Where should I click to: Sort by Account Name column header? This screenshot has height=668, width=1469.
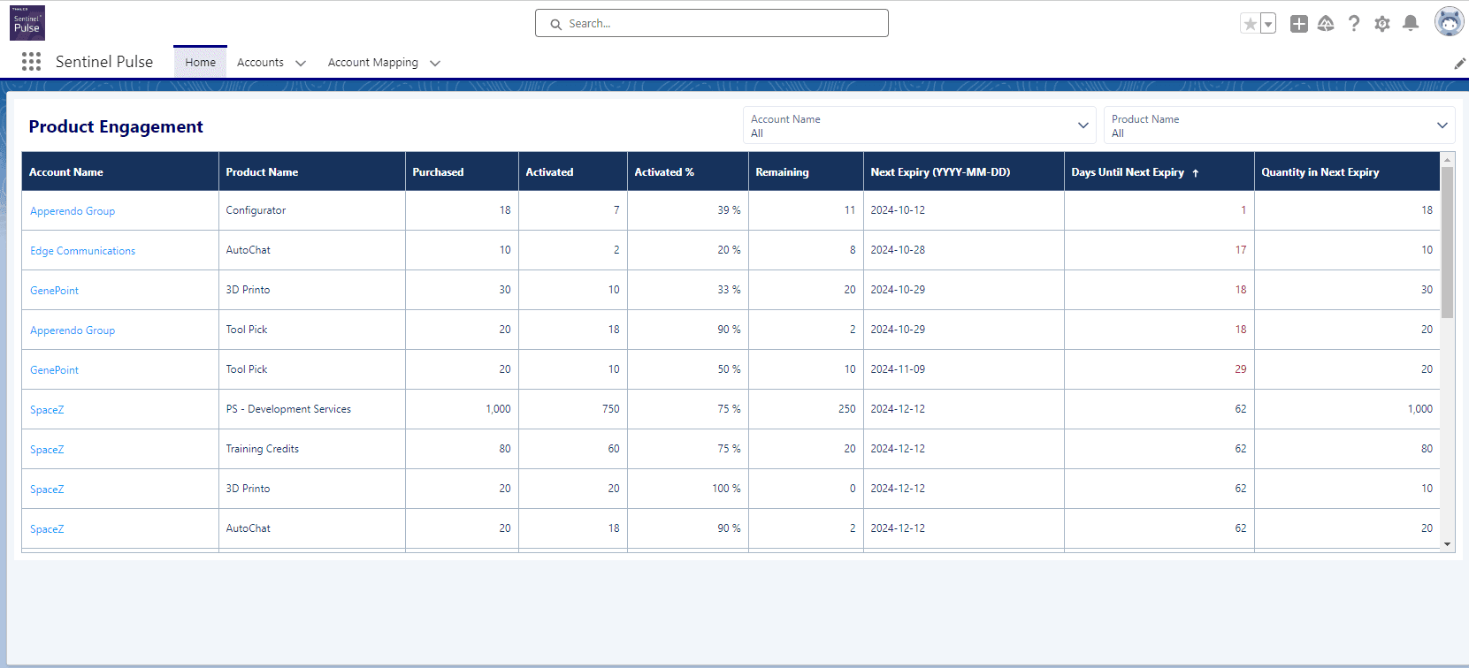(x=120, y=171)
